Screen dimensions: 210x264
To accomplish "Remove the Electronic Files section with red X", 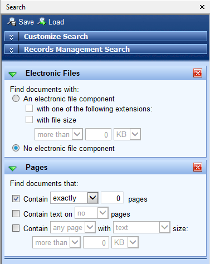I will coord(198,73).
